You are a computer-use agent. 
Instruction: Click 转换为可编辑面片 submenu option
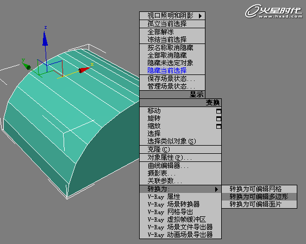(259, 204)
